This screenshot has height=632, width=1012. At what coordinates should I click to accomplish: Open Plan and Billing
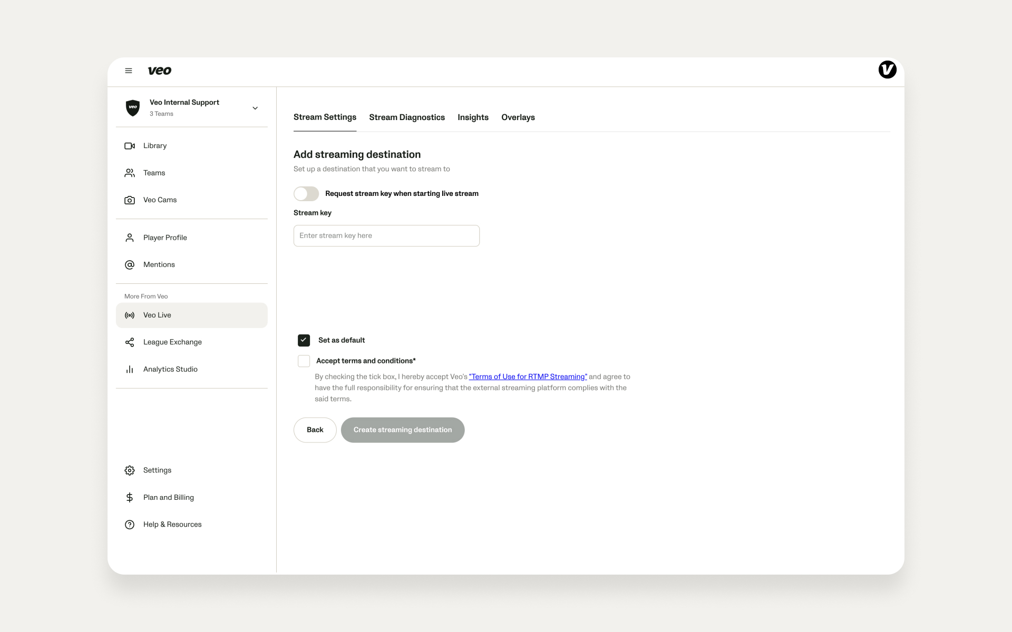click(192, 497)
